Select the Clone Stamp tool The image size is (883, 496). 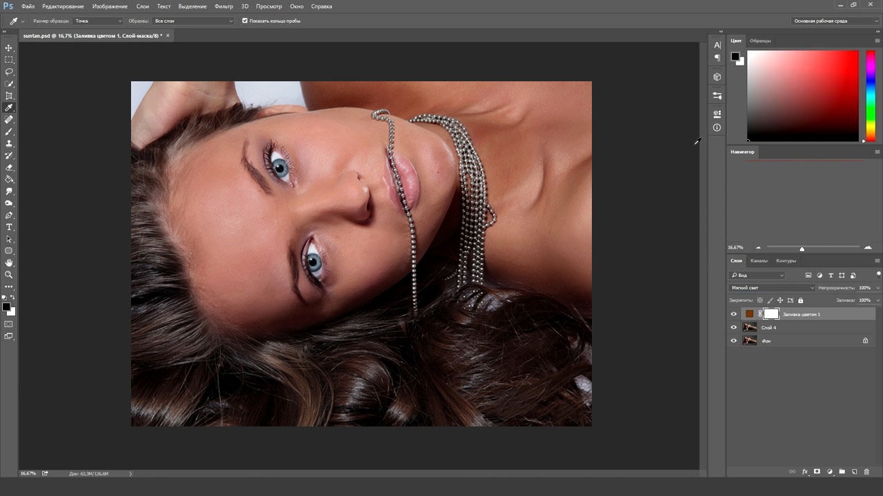[9, 143]
